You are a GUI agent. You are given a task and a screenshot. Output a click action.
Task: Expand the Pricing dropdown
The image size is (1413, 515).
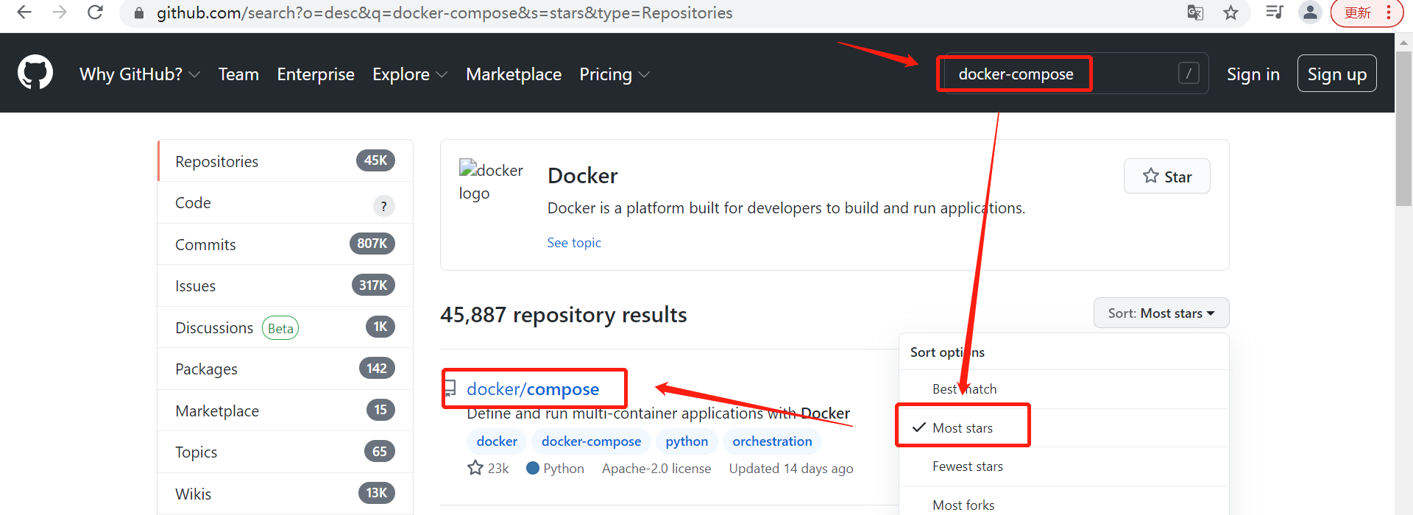pos(615,74)
